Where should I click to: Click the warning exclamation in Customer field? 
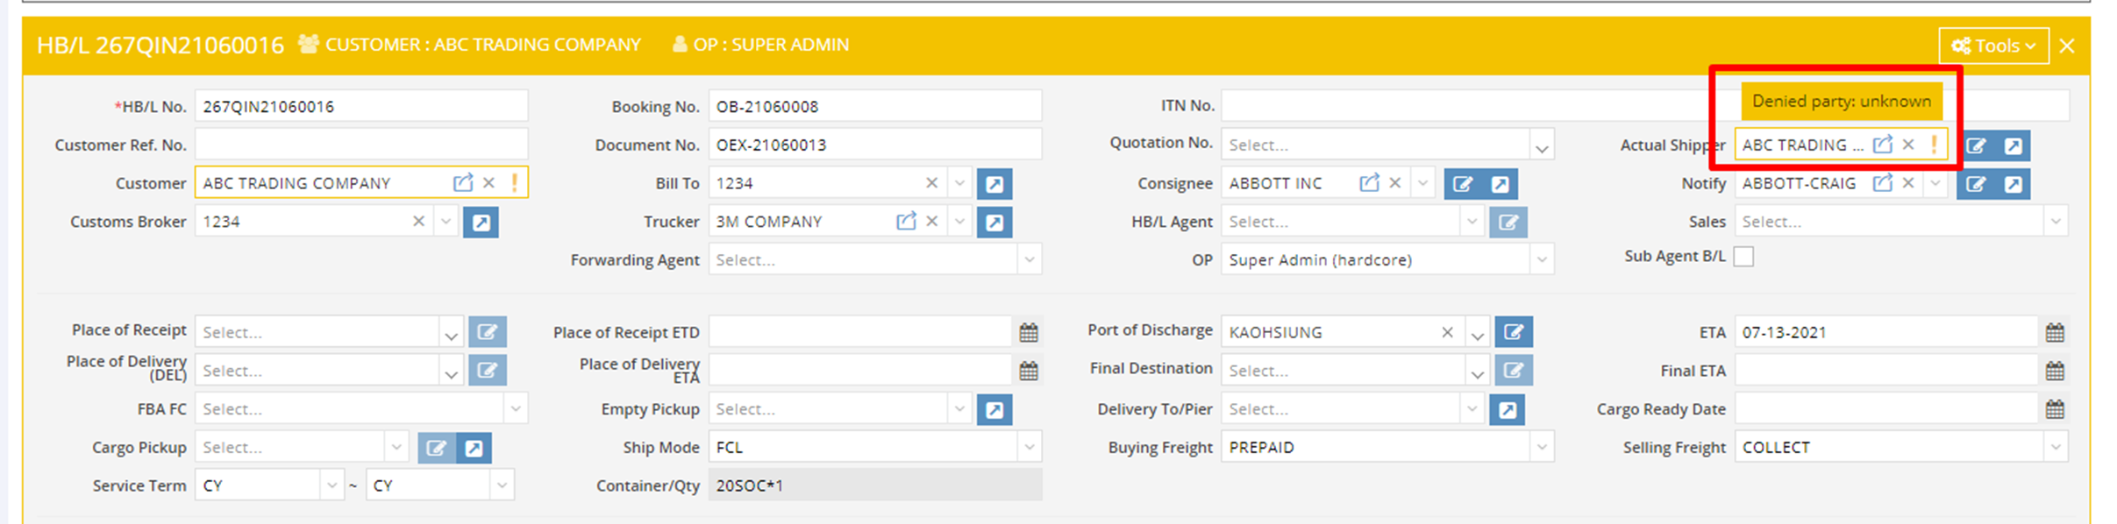pos(515,183)
